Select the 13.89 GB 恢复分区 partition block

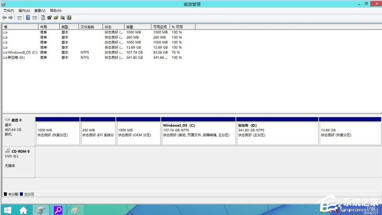click(350, 131)
